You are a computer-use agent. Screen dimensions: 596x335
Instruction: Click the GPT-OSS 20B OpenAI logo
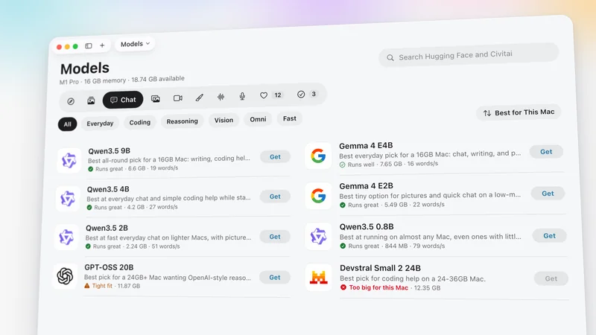coord(65,276)
